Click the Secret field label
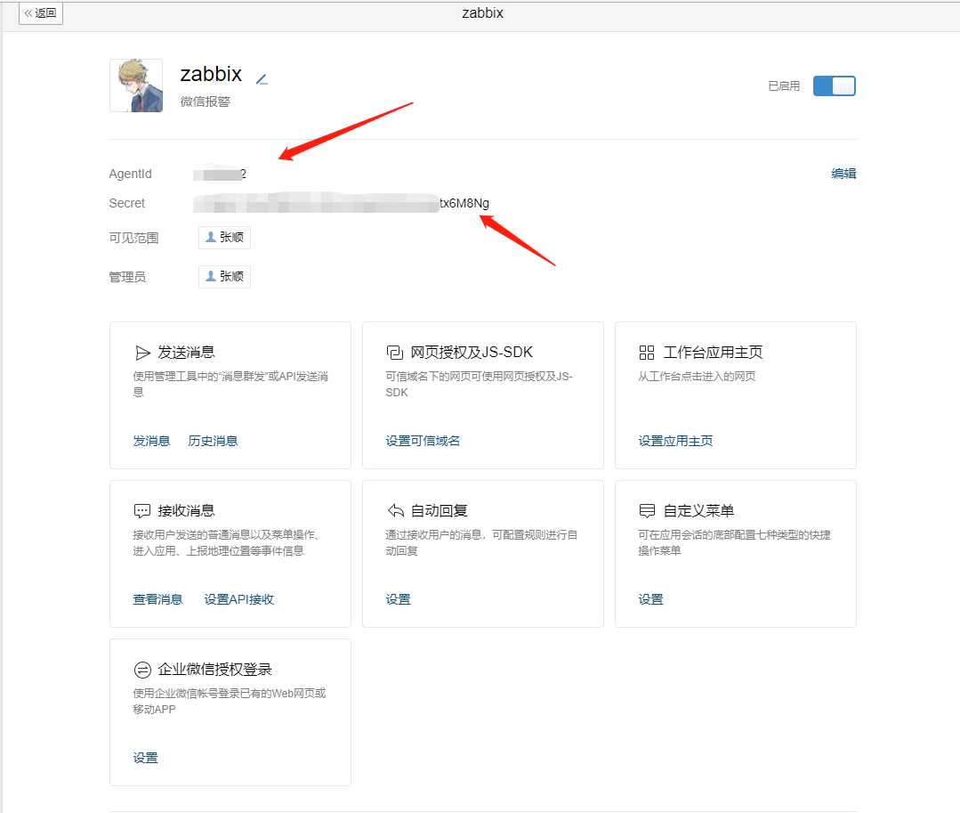Screen dimensions: 960x813 tap(126, 203)
